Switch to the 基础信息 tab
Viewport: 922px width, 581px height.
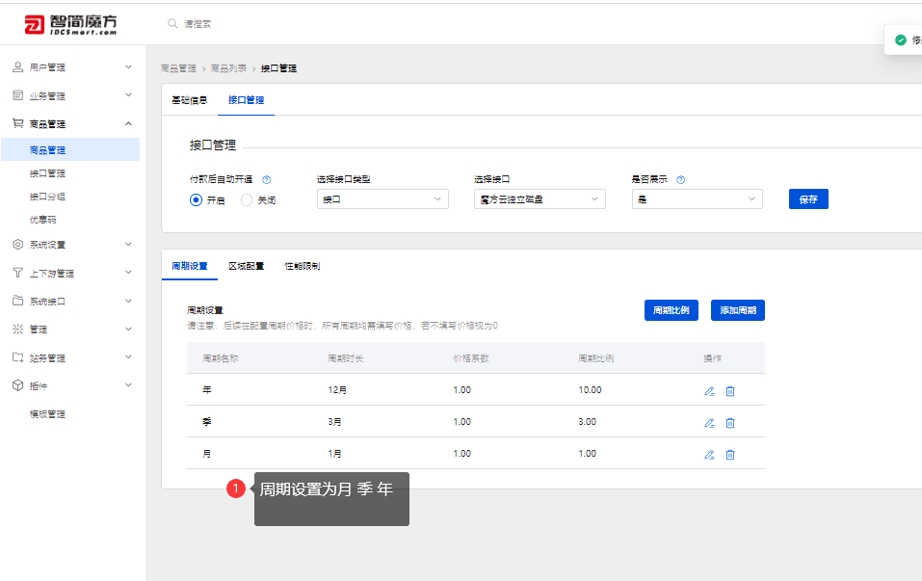point(190,100)
